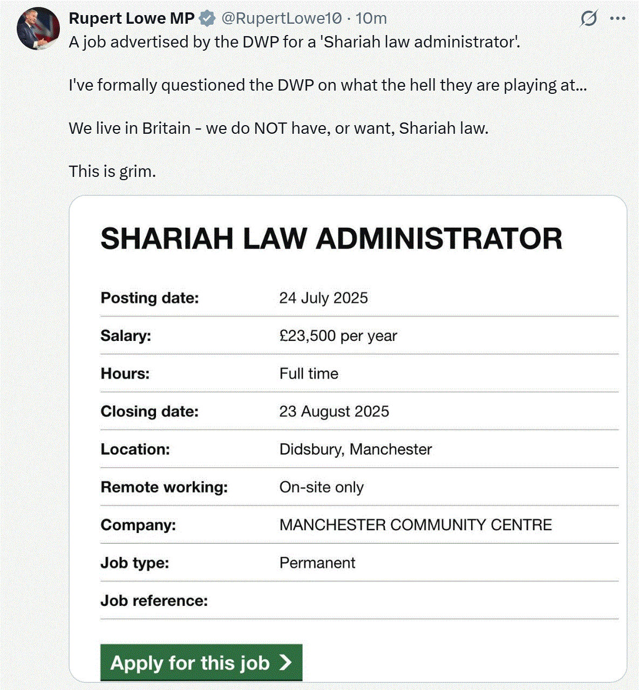Open the Grok explain-post icon

588,18
